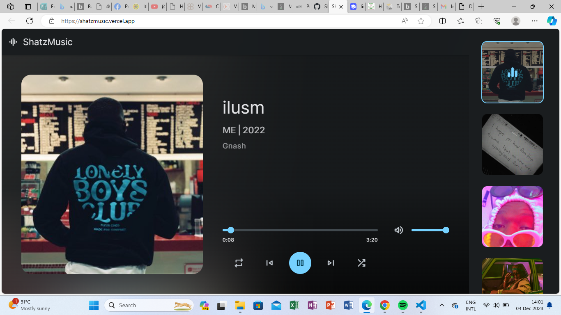This screenshot has width=561, height=315.
Task: Open Spotify from the taskbar
Action: pos(403,305)
